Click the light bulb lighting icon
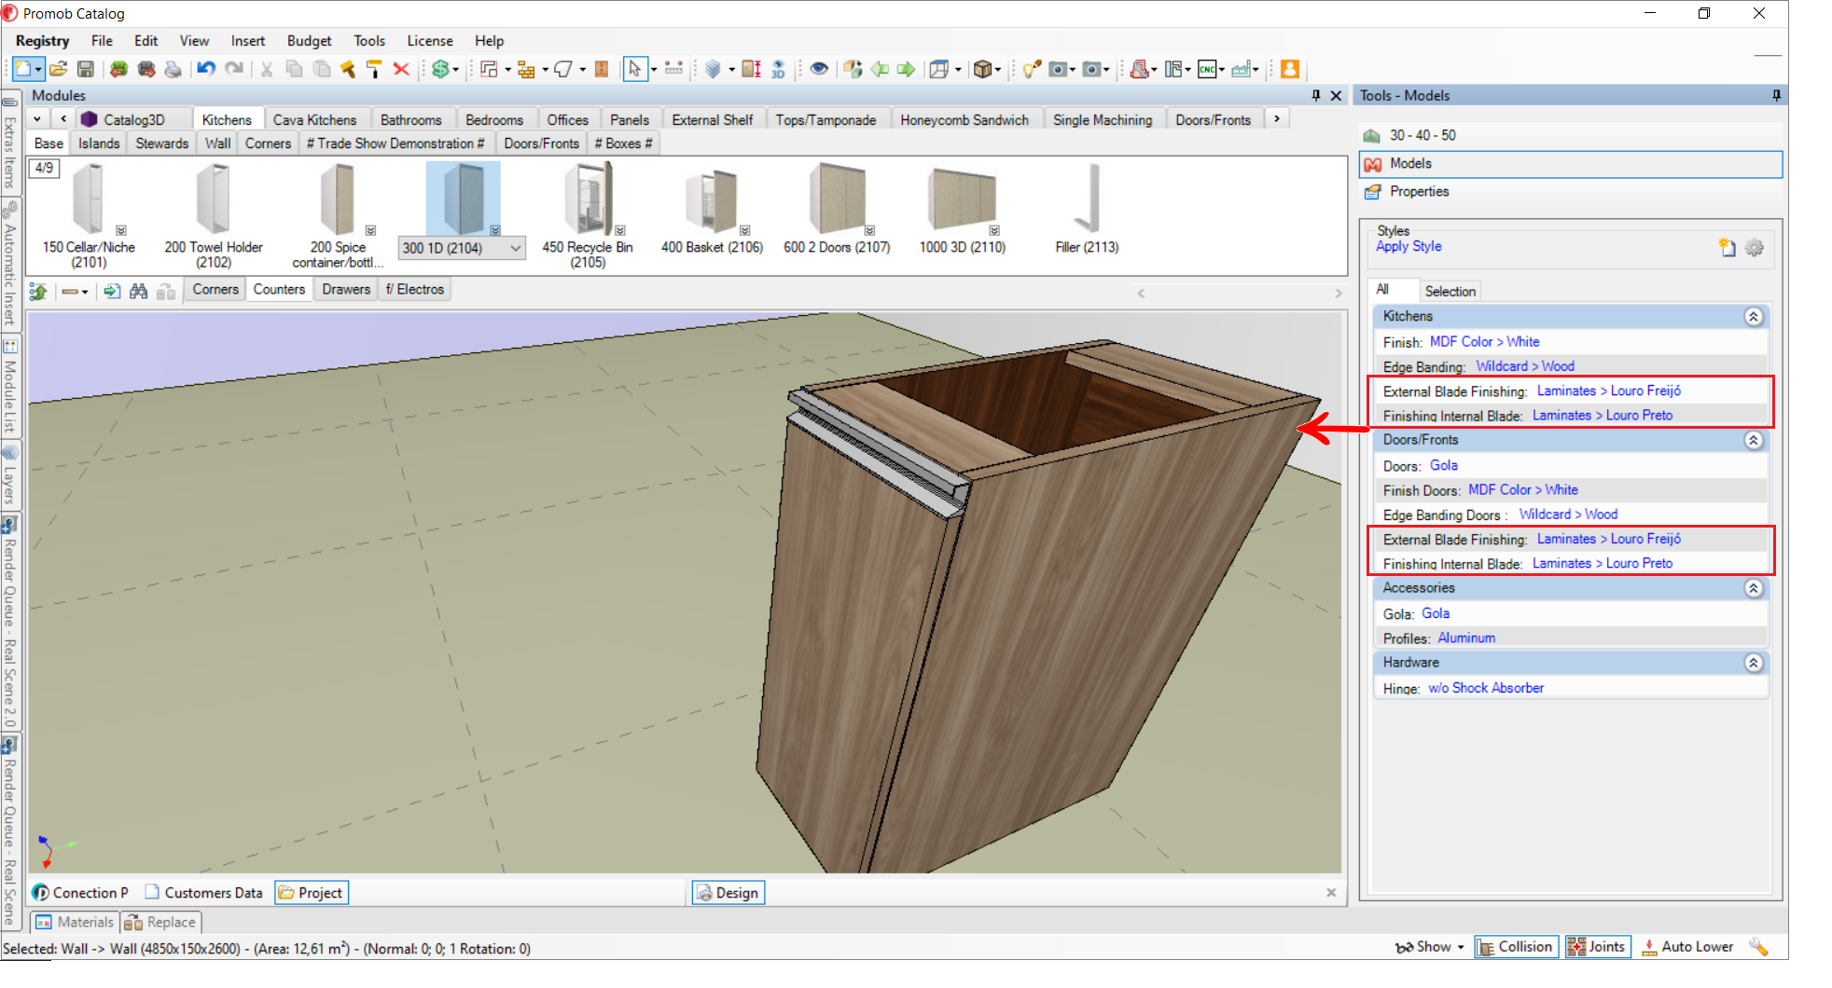The height and width of the screenshot is (988, 1832). (1031, 69)
